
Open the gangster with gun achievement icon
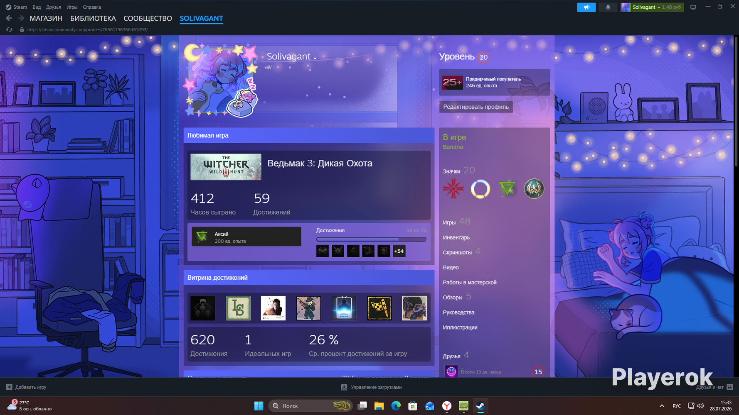coord(308,308)
